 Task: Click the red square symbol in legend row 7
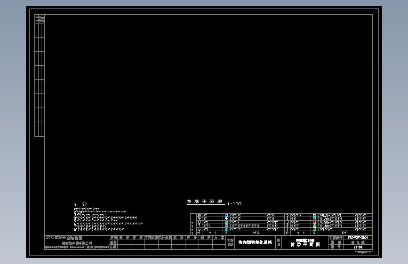click(x=226, y=225)
